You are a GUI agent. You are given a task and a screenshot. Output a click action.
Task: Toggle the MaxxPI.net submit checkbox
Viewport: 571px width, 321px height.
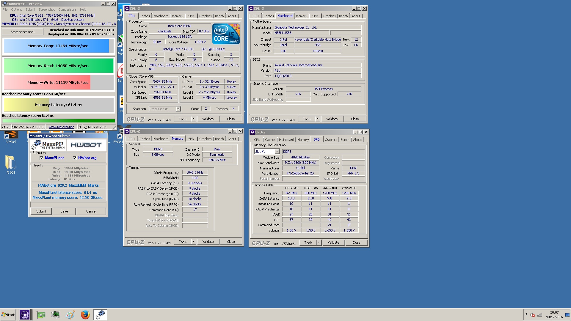pos(41,158)
